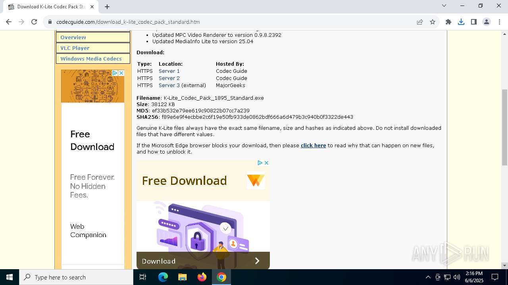Click the taskbar search box

click(76, 277)
